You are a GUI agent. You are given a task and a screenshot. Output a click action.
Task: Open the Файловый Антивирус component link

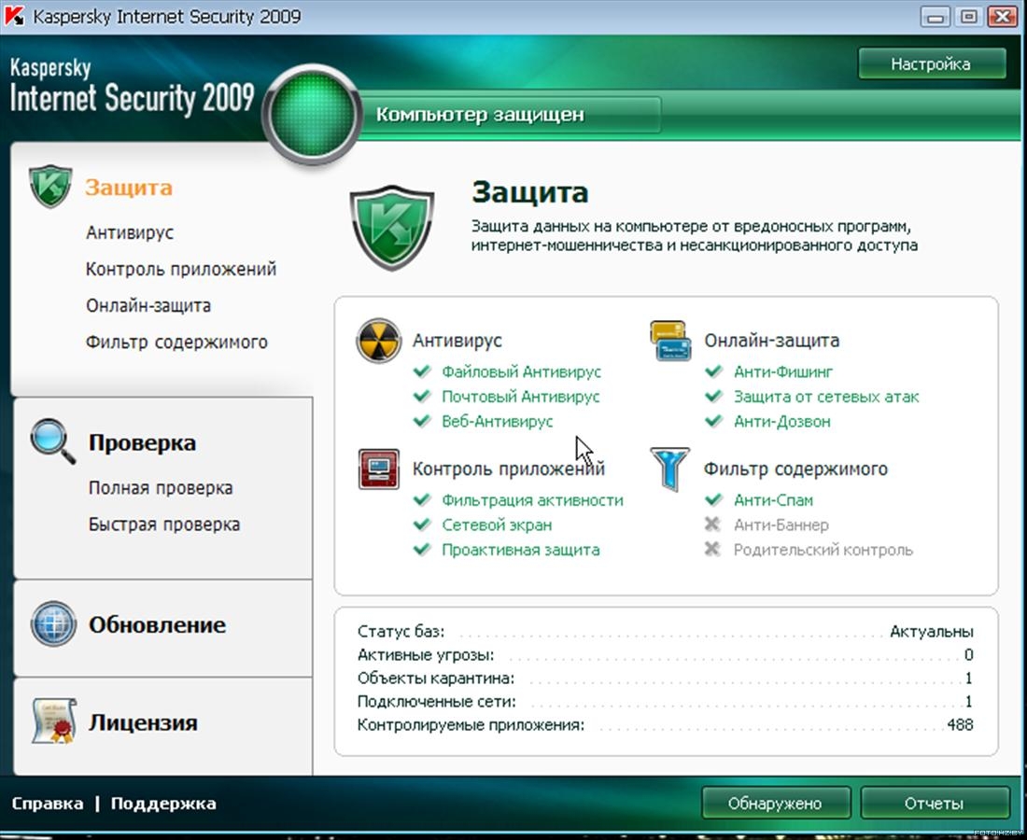click(x=521, y=371)
